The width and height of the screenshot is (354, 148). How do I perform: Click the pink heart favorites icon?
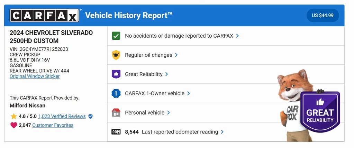13,125
